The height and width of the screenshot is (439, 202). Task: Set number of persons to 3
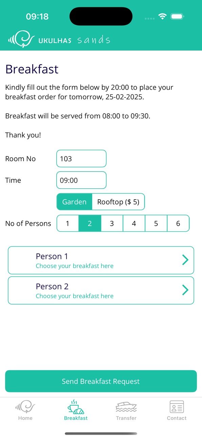pyautogui.click(x=112, y=224)
